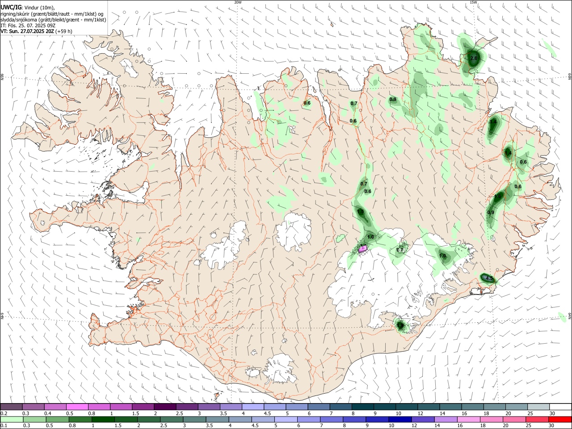
Task: Click the 'IT: Fös. 25. 07. 2025 09Z' line
Action: (28, 25)
